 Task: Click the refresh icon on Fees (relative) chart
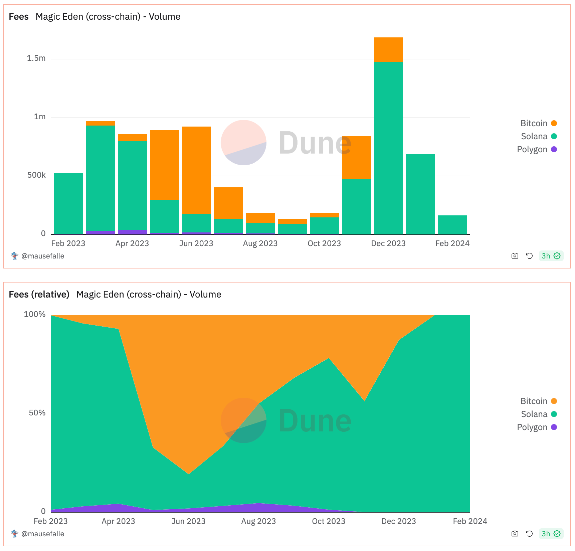point(529,534)
